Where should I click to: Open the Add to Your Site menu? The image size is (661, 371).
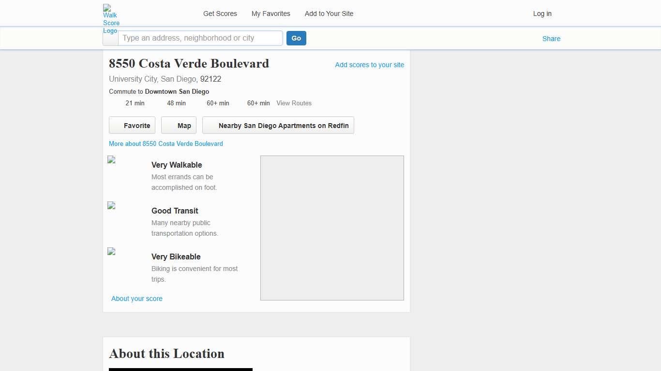click(329, 14)
